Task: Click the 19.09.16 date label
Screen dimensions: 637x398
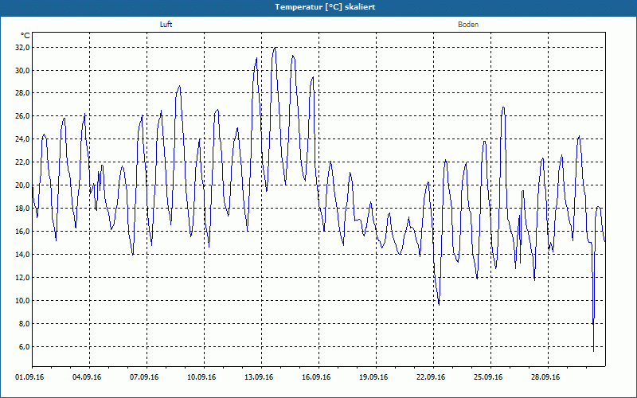Action: [373, 377]
